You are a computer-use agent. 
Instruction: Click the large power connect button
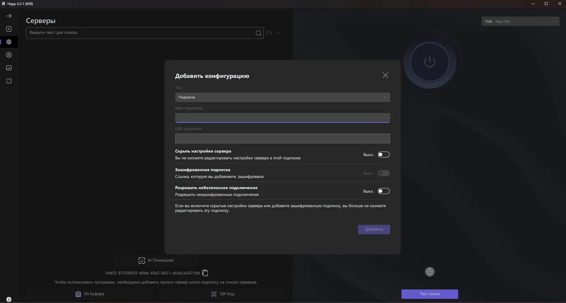tap(430, 62)
